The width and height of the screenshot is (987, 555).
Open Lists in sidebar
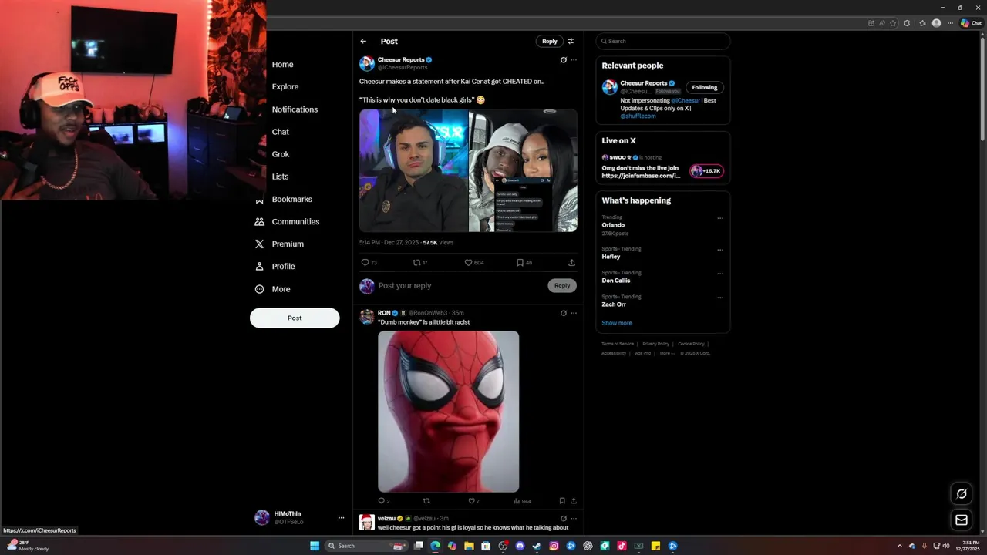click(280, 177)
